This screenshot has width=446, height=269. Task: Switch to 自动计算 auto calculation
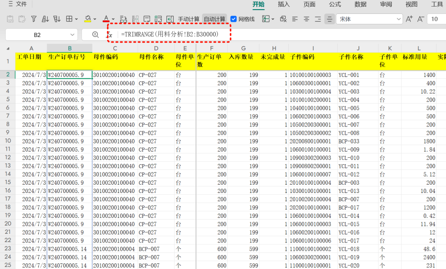point(214,19)
